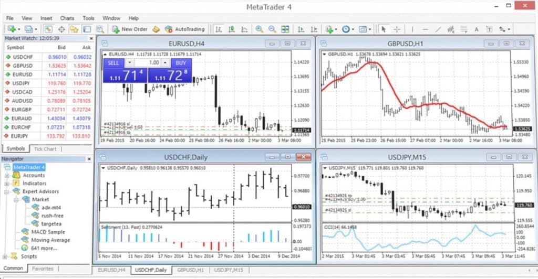
Task: Toggle the AutoTrading button
Action: coord(184,29)
